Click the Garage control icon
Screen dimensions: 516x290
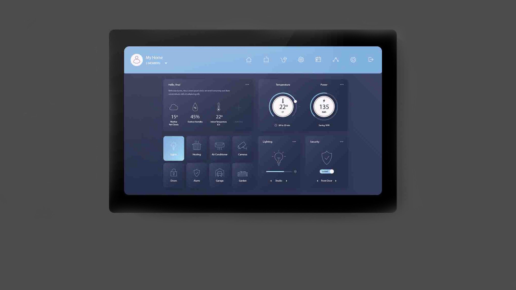coord(219,173)
